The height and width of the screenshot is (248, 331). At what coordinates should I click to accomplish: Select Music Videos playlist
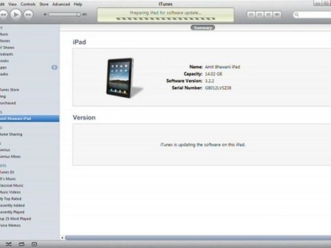coord(10,192)
